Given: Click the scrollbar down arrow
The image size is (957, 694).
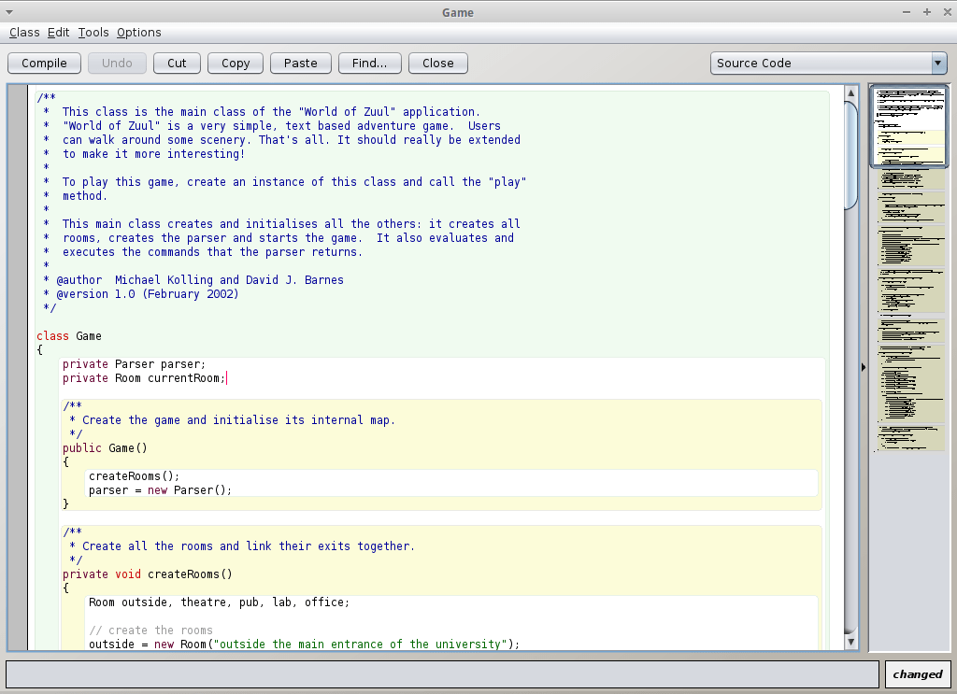Looking at the screenshot, I should point(850,643).
